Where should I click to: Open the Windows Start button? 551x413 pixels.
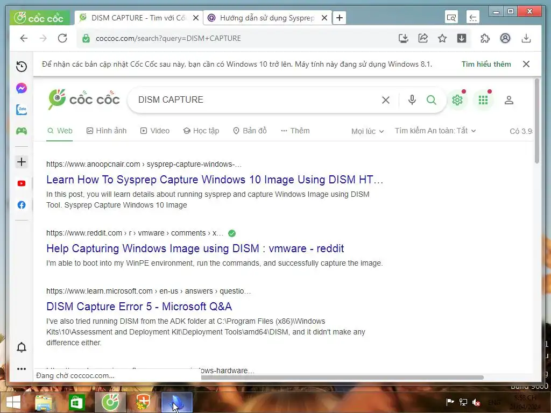point(13,402)
